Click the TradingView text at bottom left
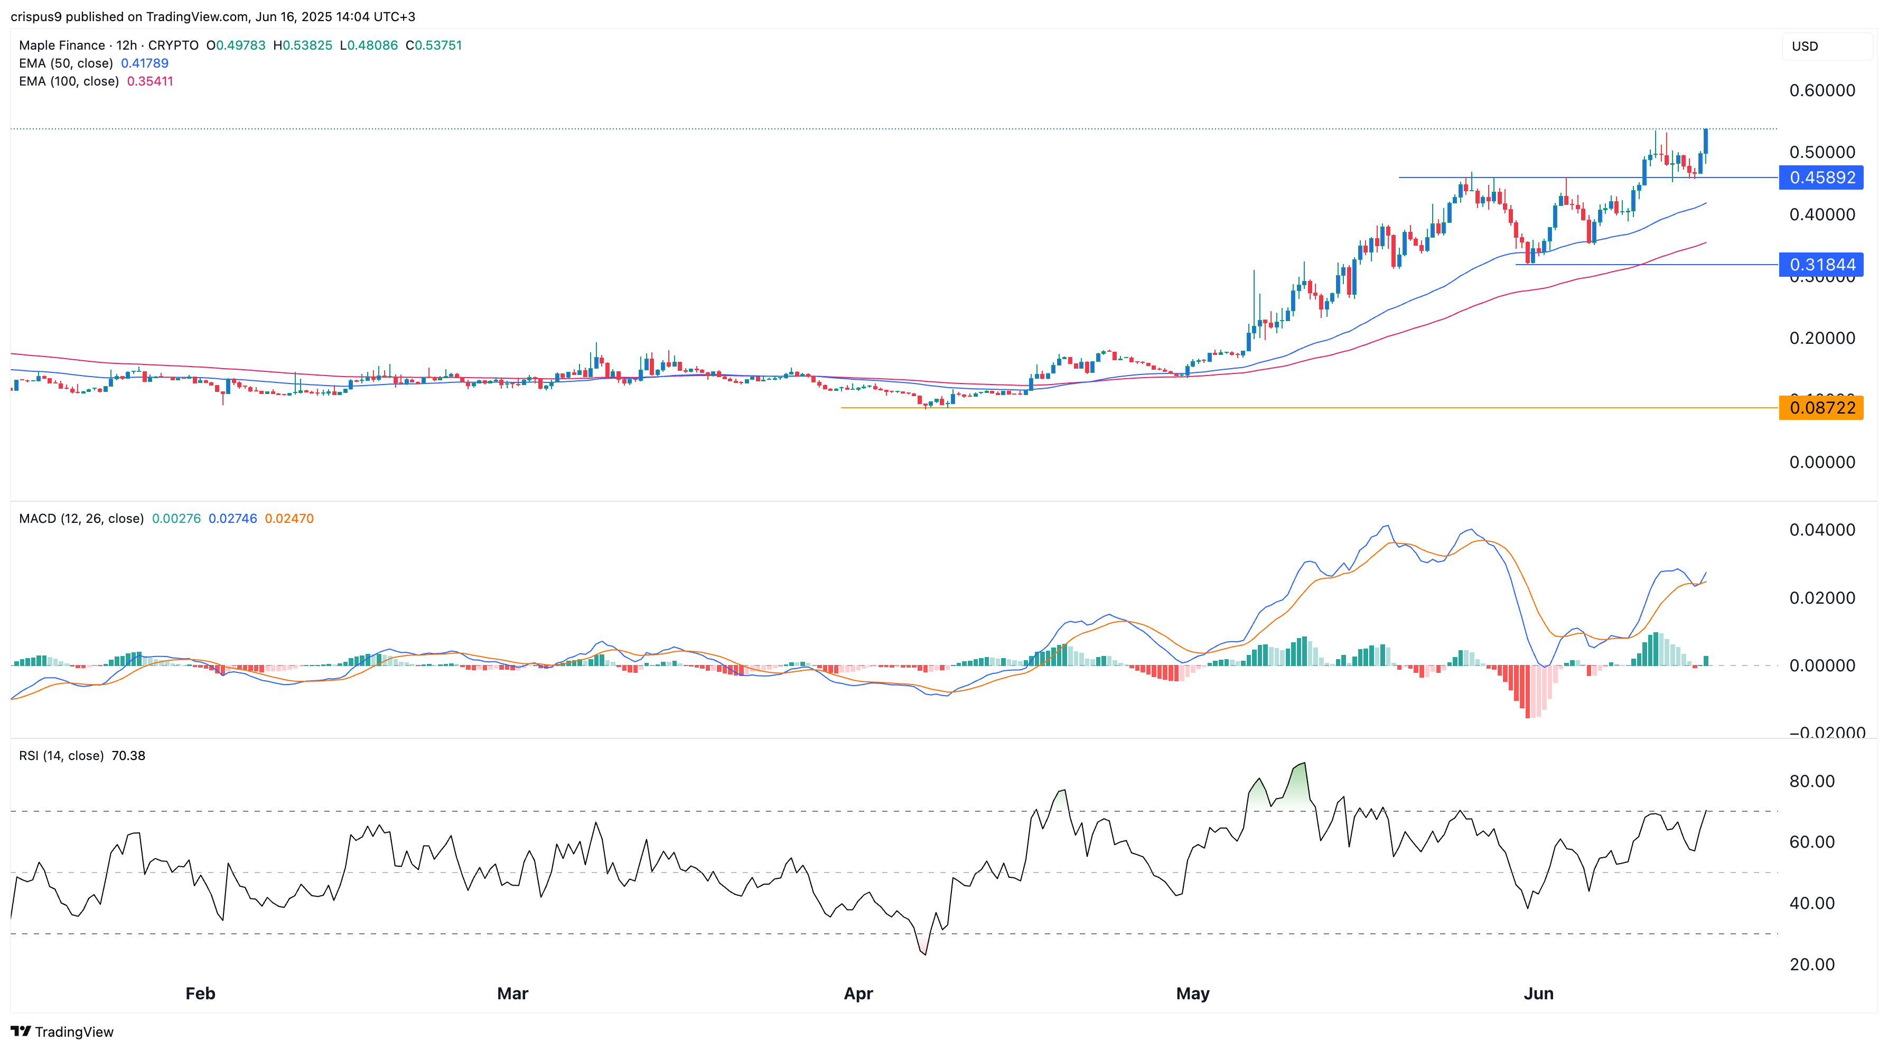Screen dimensions: 1888x1050 (x=74, y=1032)
